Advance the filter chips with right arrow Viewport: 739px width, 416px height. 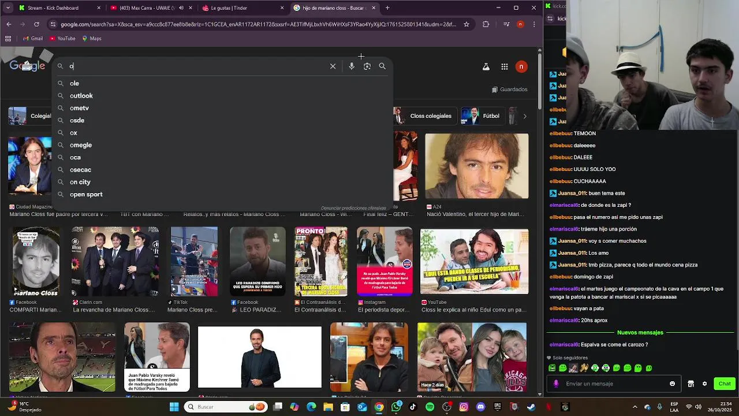524,116
